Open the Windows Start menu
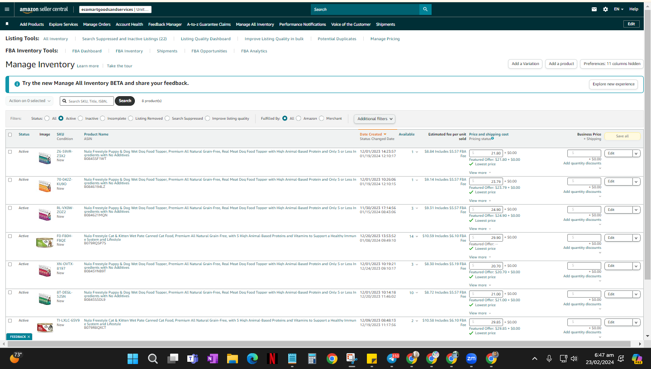 (133, 359)
